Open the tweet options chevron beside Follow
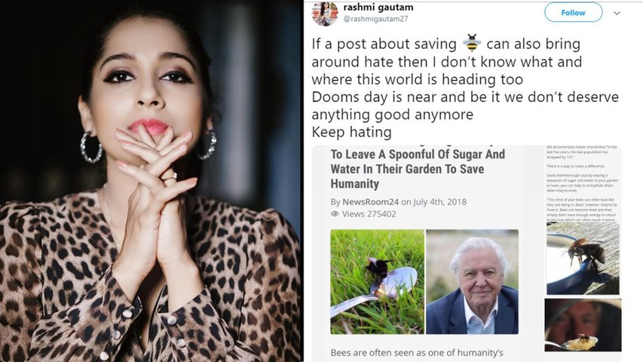 [617, 13]
